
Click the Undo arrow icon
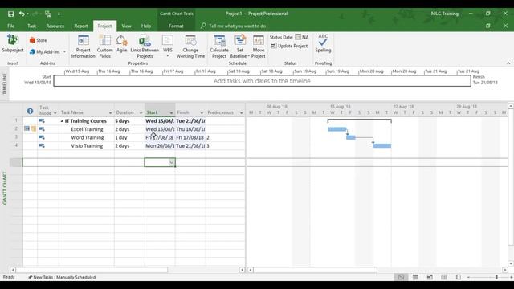22,14
